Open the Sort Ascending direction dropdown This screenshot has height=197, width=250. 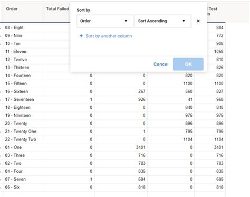[x=163, y=21]
